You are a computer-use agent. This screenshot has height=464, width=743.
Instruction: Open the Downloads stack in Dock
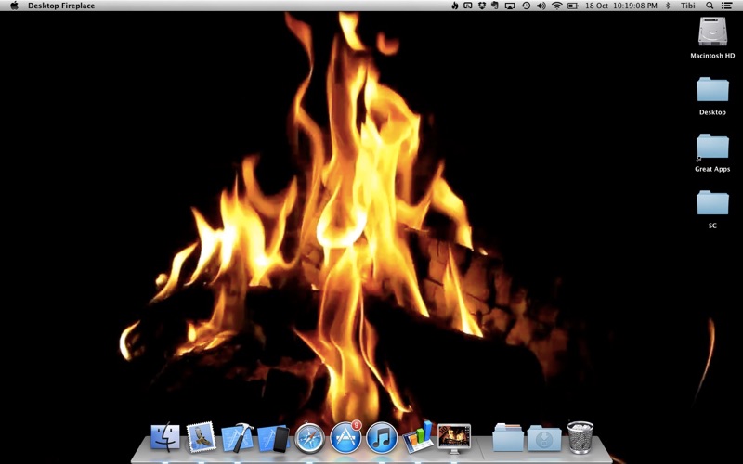pyautogui.click(x=544, y=438)
